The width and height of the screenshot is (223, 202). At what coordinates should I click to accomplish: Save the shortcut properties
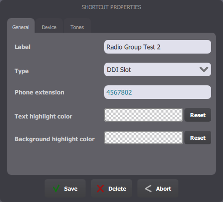click(65, 188)
